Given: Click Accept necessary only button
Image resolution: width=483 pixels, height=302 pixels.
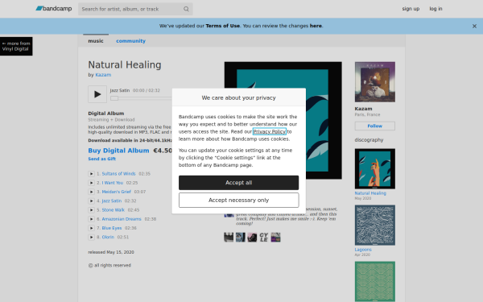Looking at the screenshot, I should pos(239,201).
